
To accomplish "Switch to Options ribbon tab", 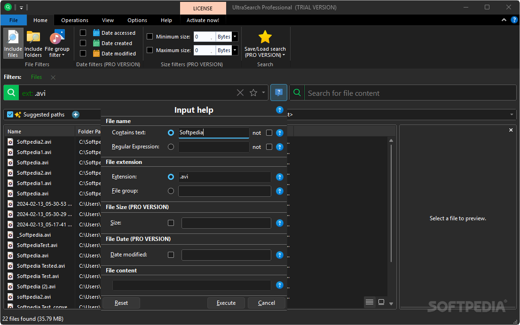I will [137, 20].
